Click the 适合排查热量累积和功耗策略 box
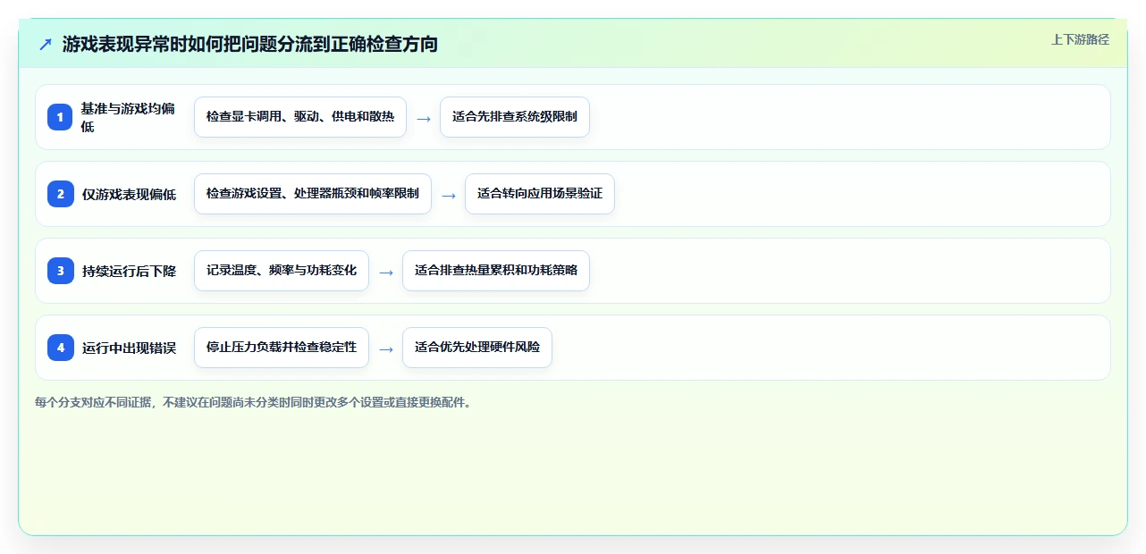 pyautogui.click(x=496, y=271)
